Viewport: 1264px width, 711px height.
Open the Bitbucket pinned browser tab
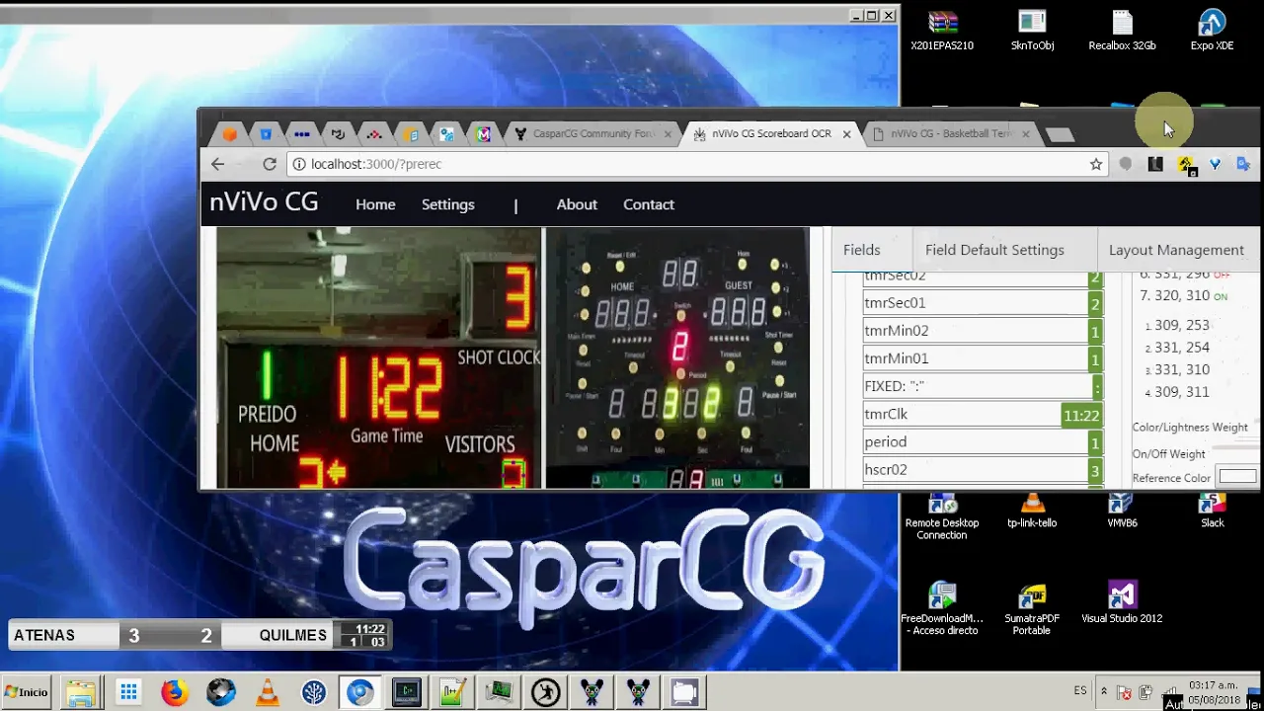tap(266, 134)
